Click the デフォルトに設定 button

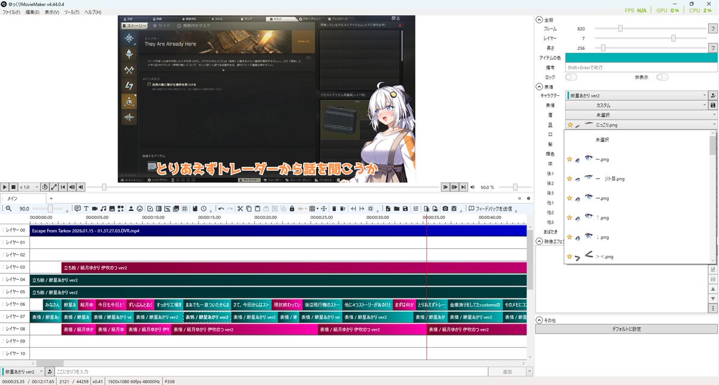[x=627, y=329]
